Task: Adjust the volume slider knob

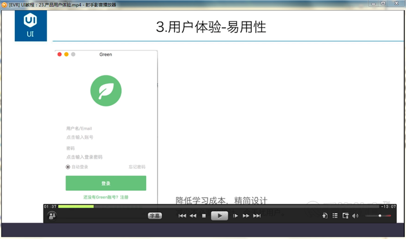Action: 380,216
